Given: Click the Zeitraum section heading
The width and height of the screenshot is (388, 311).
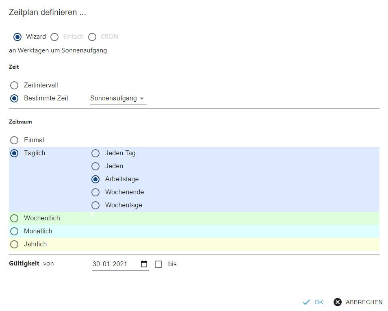Looking at the screenshot, I should point(20,122).
